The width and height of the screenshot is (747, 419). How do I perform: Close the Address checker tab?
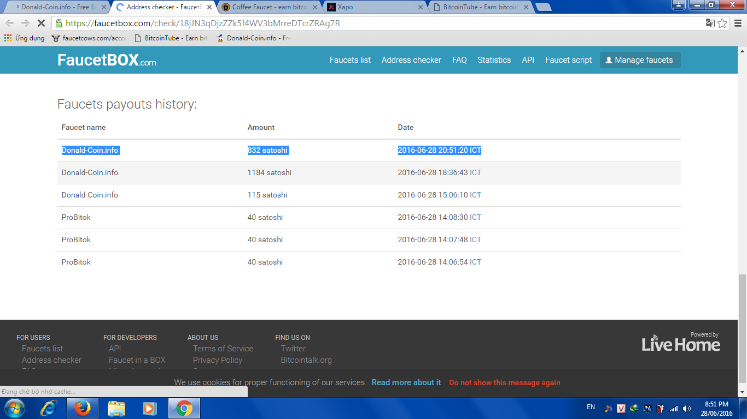click(x=209, y=7)
